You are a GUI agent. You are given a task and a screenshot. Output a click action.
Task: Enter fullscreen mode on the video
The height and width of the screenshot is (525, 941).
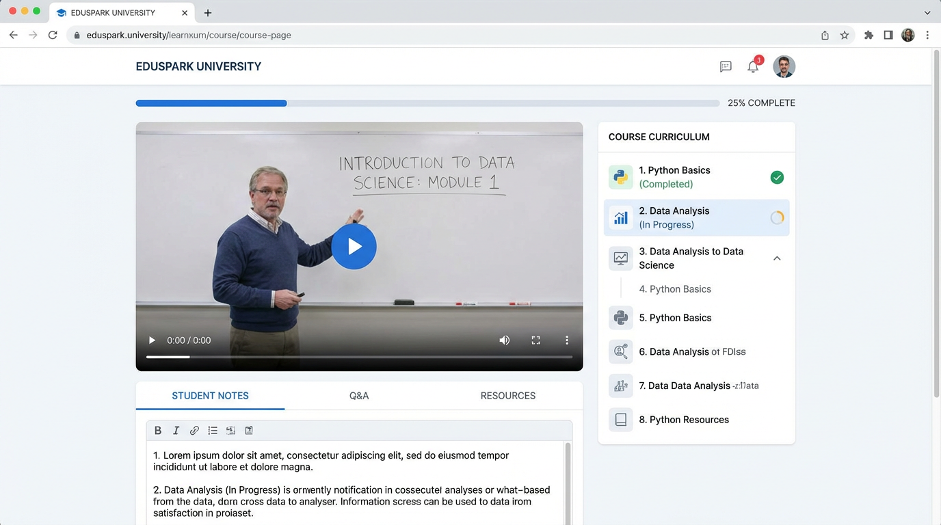[x=535, y=340]
